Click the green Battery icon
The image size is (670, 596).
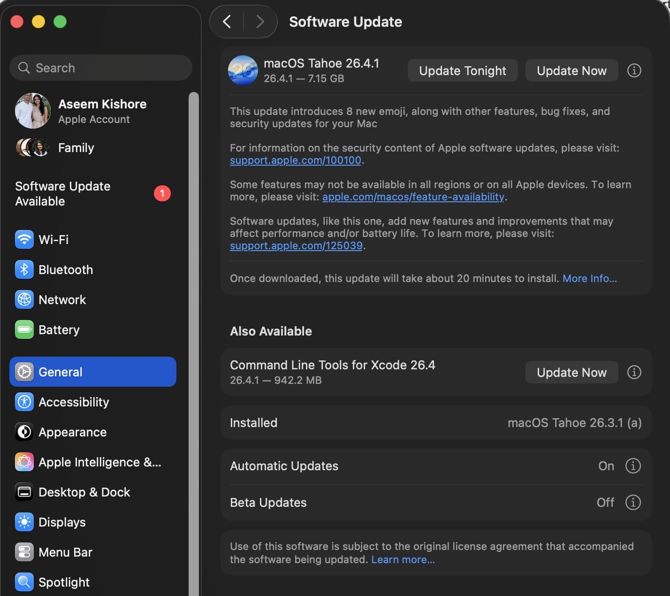24,329
